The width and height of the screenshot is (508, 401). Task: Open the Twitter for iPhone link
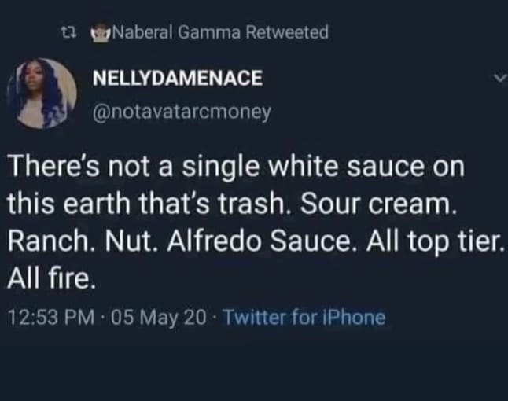[305, 318]
